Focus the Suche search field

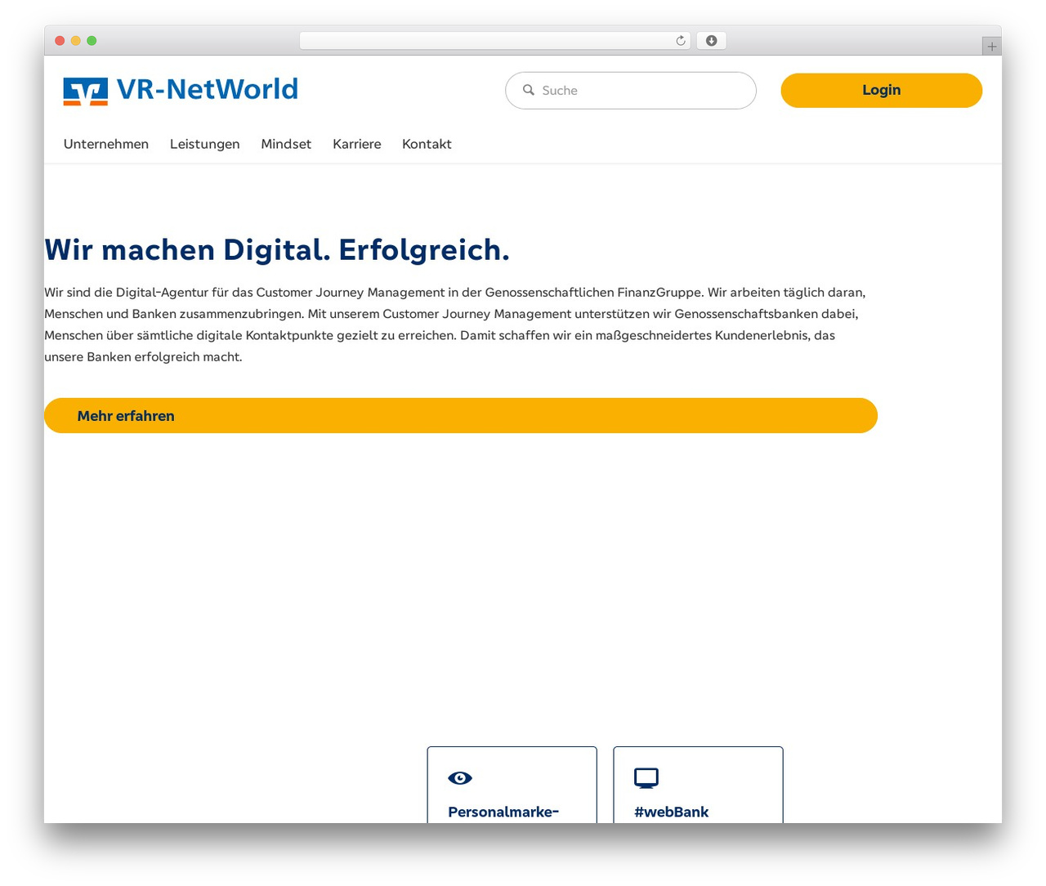click(x=631, y=90)
